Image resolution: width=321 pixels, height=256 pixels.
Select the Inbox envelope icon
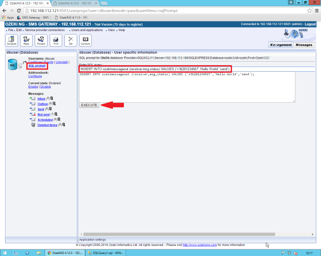tap(32, 99)
